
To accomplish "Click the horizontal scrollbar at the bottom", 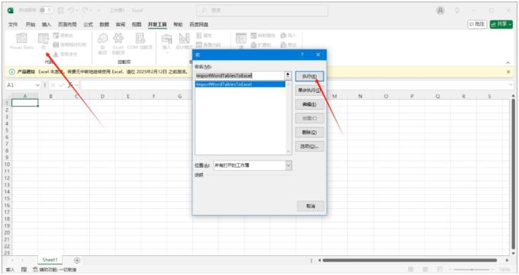I will 410,261.
